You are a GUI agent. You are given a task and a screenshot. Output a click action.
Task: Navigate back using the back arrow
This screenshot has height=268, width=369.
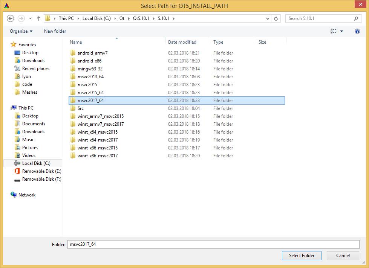pyautogui.click(x=11, y=18)
